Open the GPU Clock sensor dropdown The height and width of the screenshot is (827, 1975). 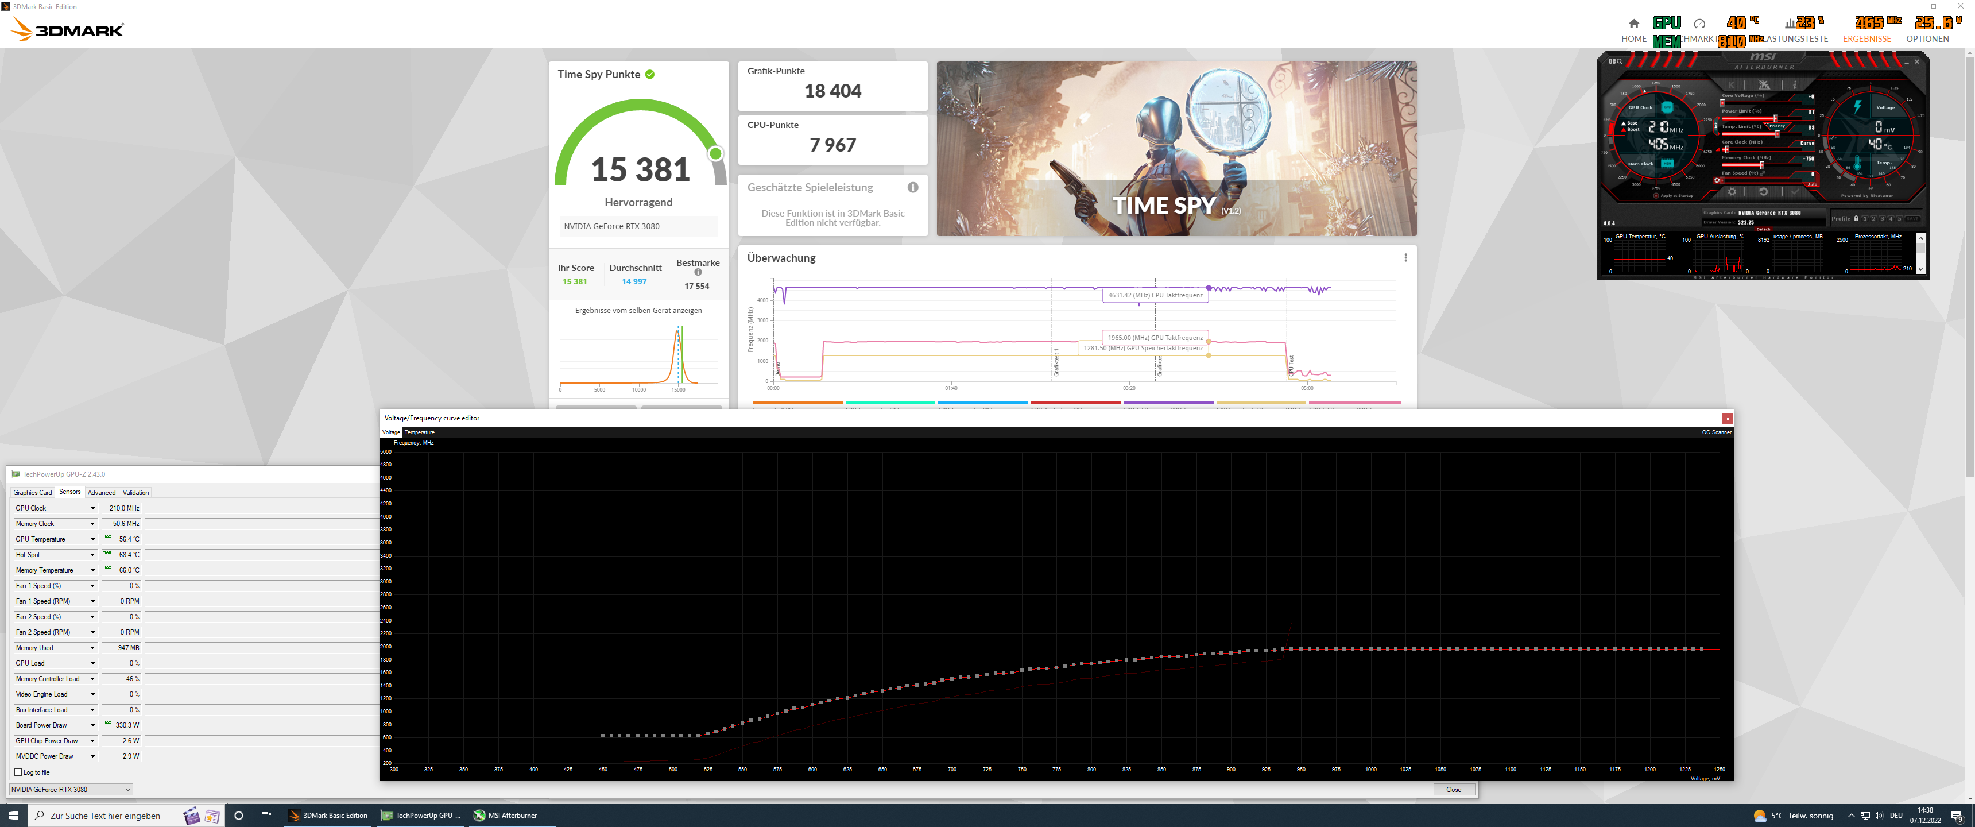point(93,508)
